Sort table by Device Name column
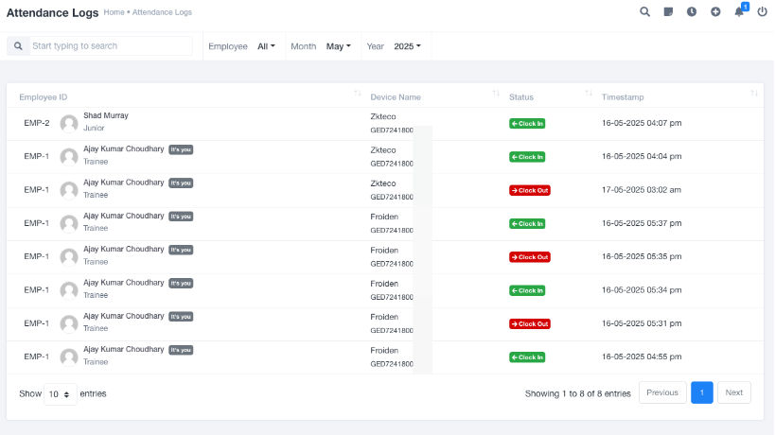This screenshot has width=775, height=435. coord(496,94)
